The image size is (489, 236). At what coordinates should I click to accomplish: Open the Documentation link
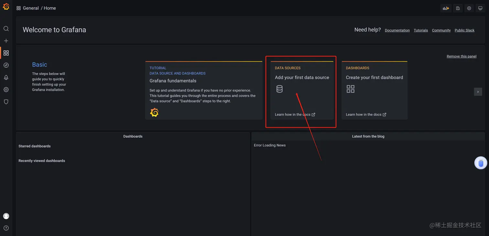click(x=397, y=30)
